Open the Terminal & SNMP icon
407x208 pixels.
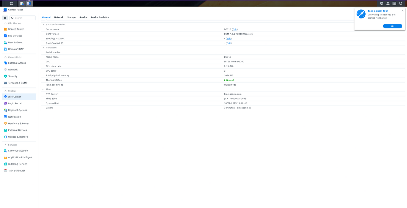(x=5, y=83)
